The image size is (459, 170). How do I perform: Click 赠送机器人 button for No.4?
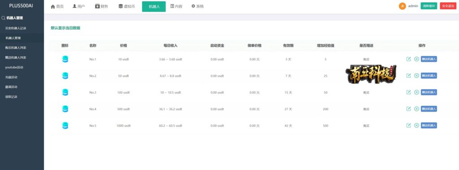[x=429, y=109]
